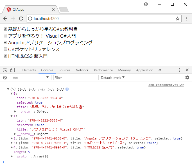Click the console prompt input line
This screenshot has width=192, height=167.
pos(96,162)
